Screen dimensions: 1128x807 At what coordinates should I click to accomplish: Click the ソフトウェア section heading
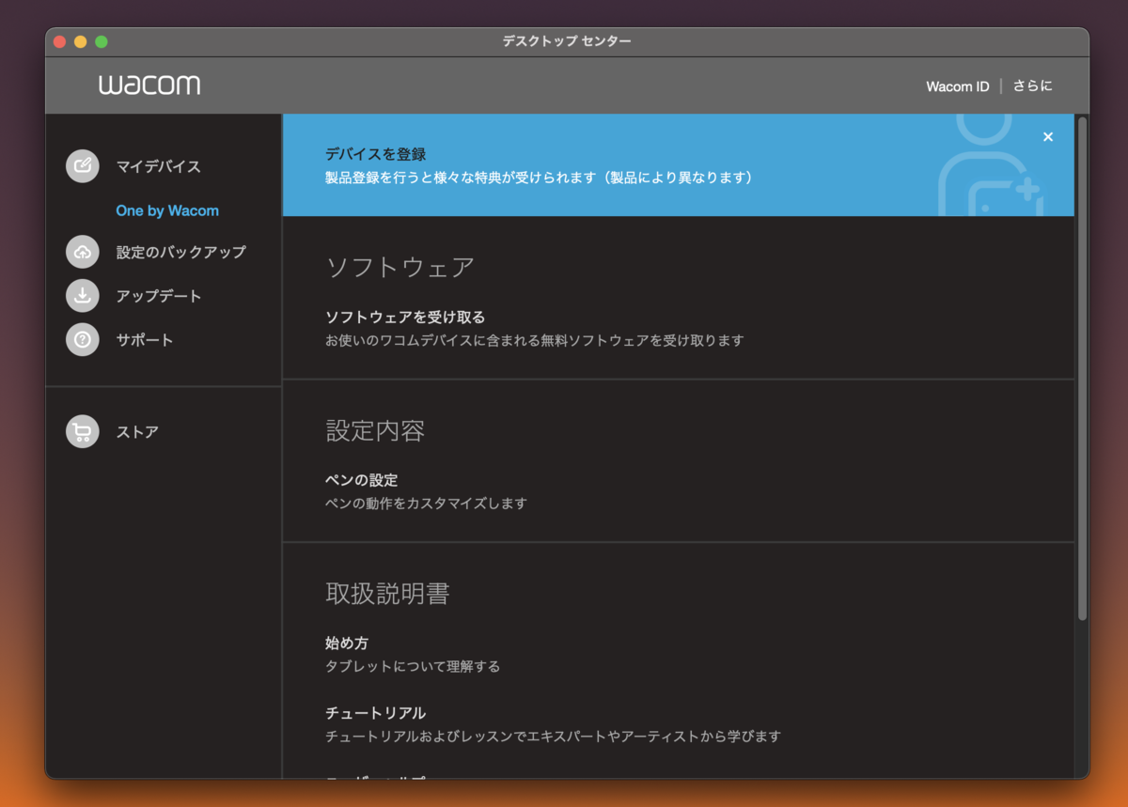(400, 268)
